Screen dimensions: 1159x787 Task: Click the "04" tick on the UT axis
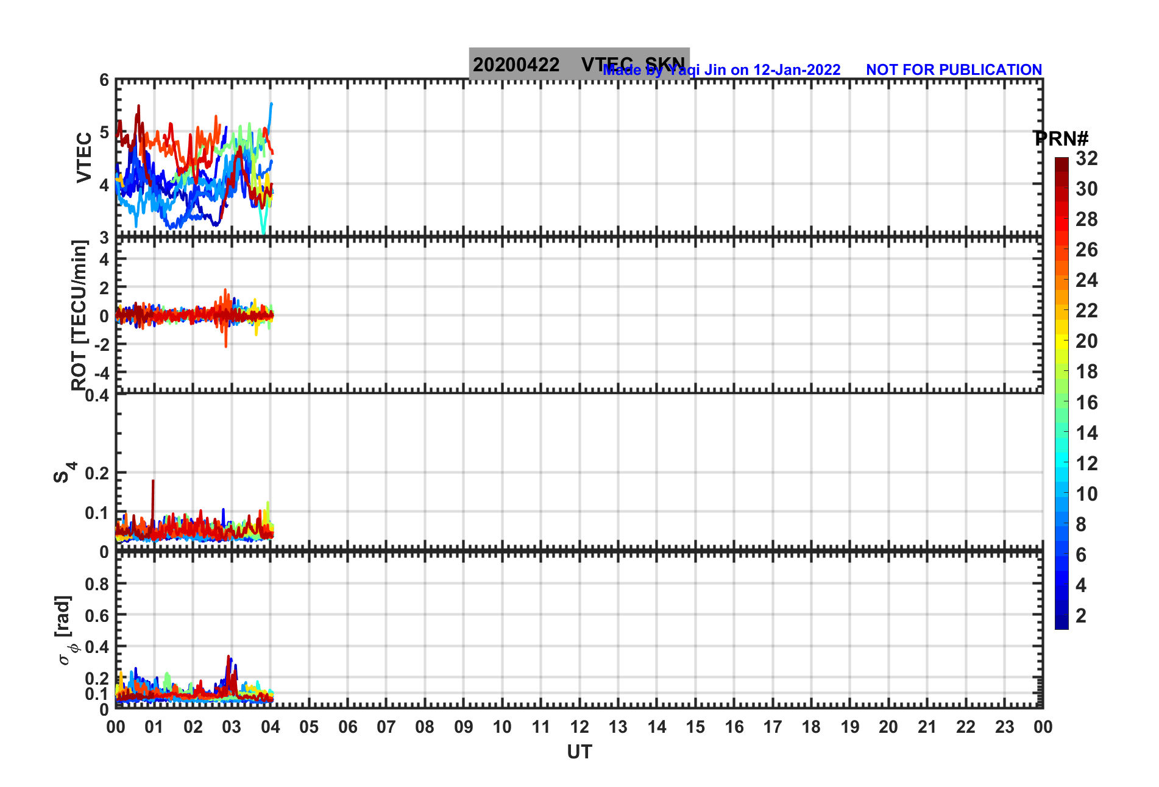click(271, 727)
